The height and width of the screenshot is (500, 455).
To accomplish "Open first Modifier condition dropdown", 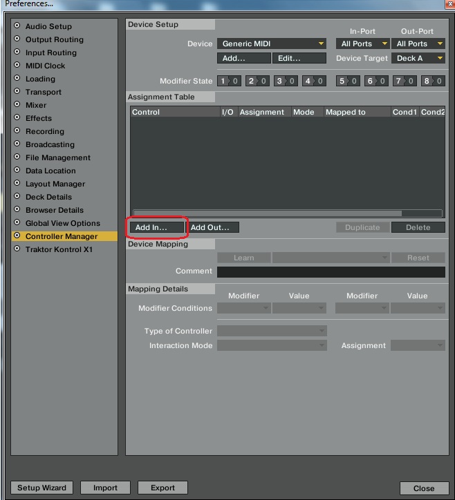I will click(x=244, y=308).
